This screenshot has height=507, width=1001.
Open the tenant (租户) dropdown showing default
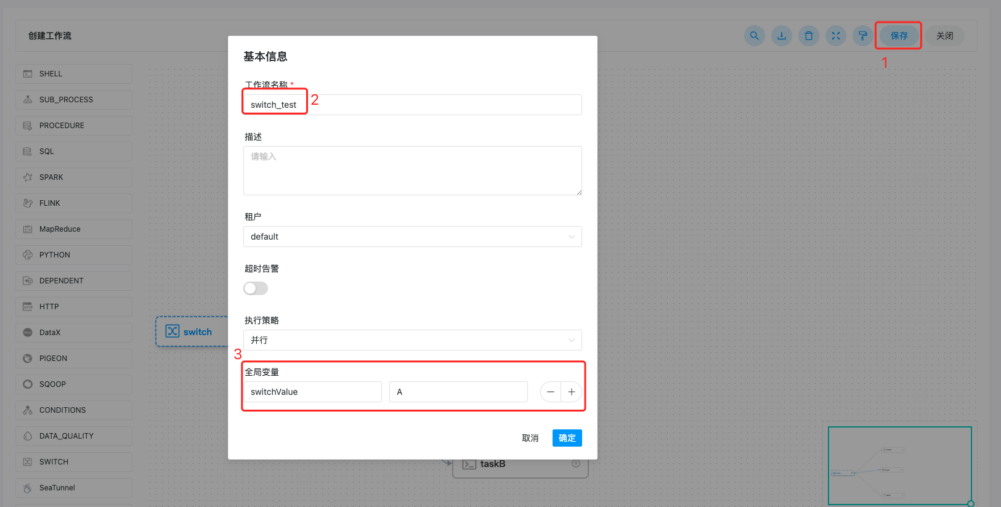coord(413,237)
